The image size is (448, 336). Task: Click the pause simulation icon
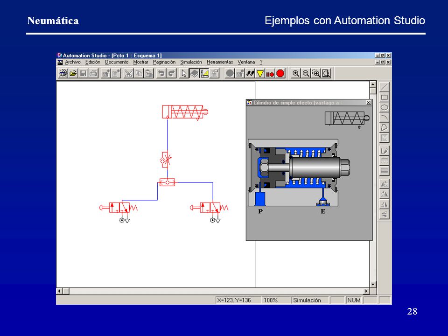click(270, 74)
